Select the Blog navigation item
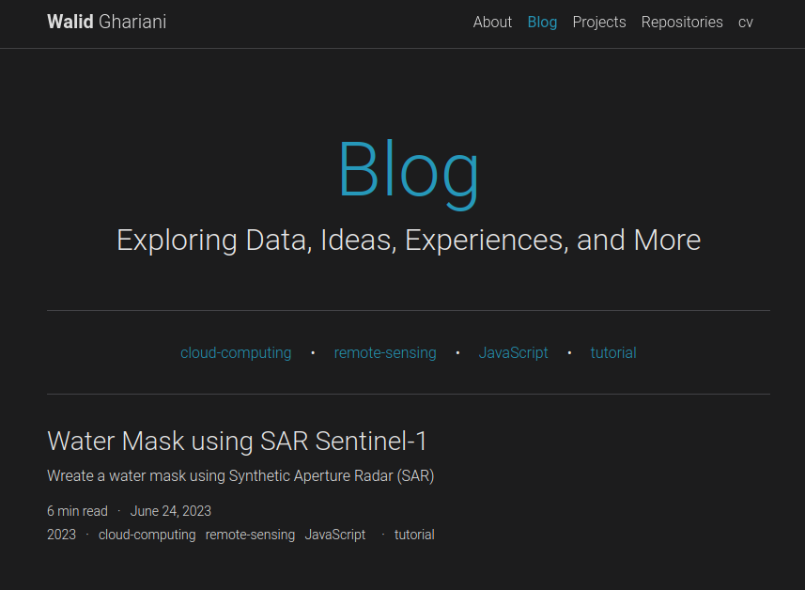 coord(542,22)
